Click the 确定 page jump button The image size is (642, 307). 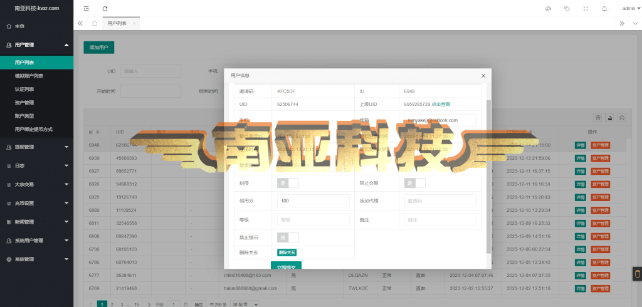[x=198, y=304]
